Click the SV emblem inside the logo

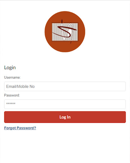65,32
